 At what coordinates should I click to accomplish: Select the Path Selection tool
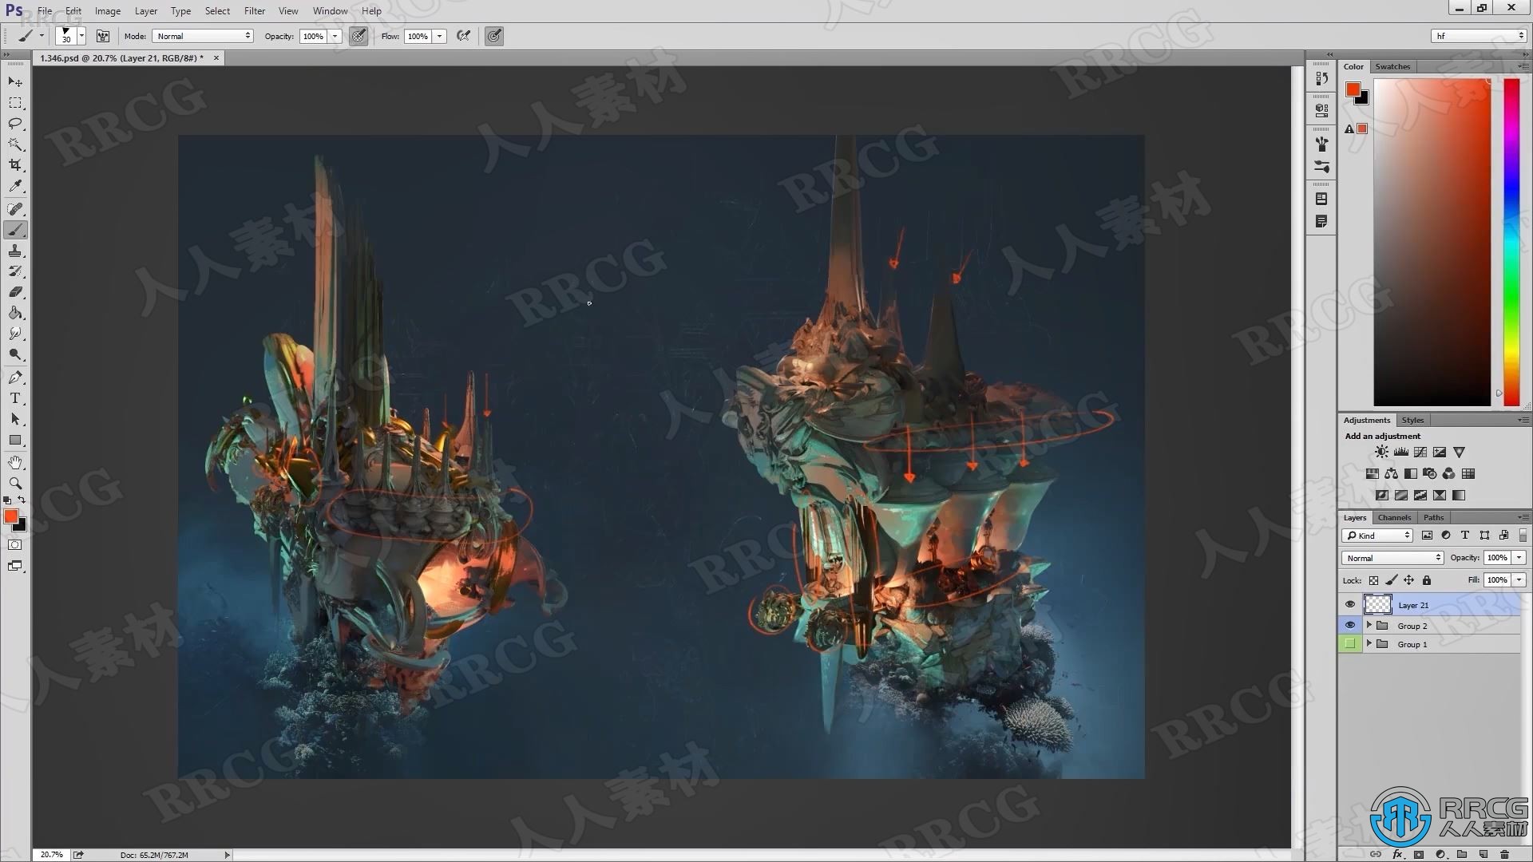tap(15, 419)
